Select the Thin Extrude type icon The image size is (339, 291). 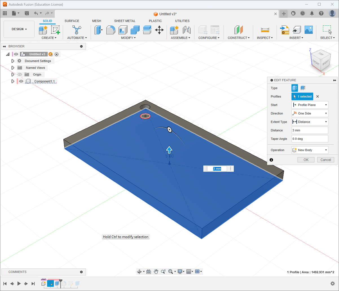coord(303,88)
